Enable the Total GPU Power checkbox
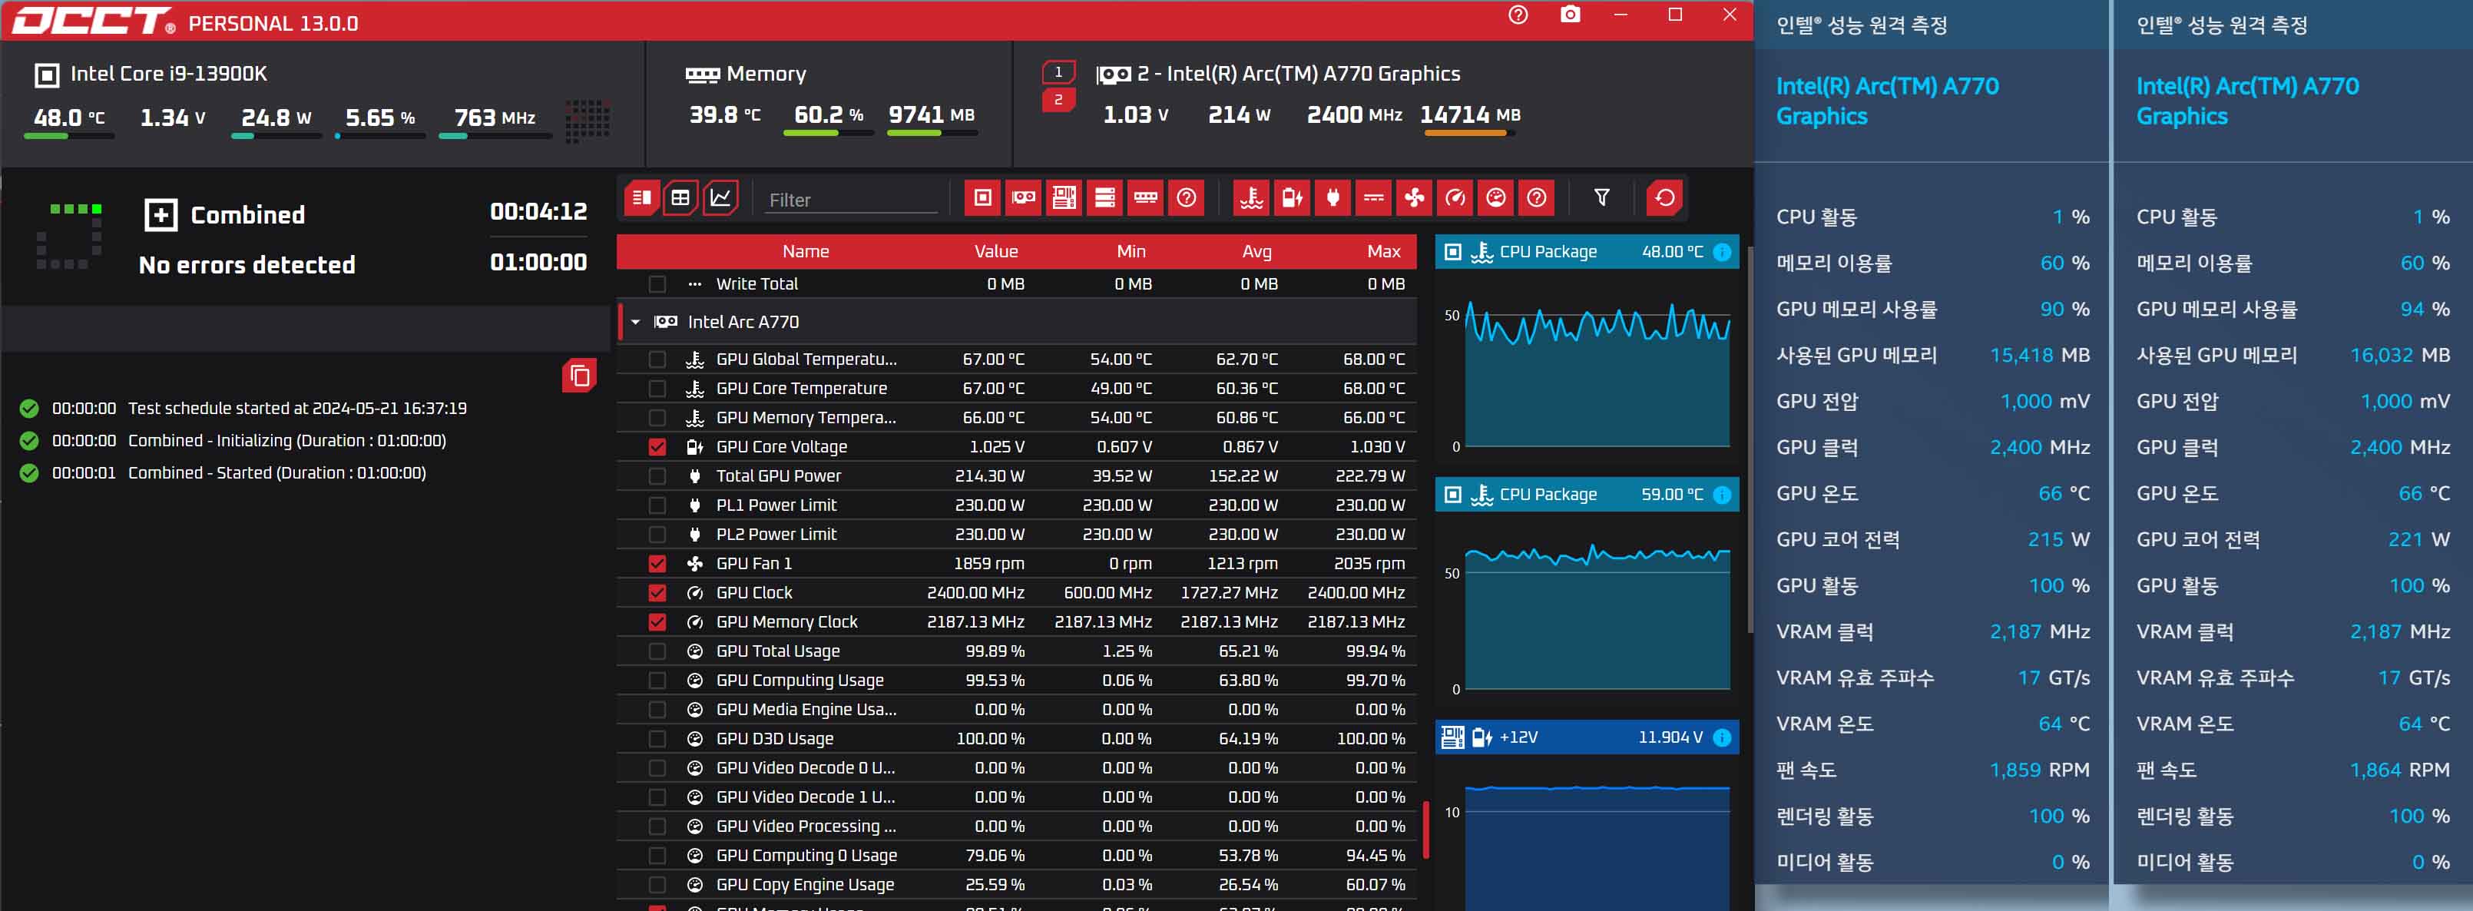Image resolution: width=2473 pixels, height=911 pixels. point(657,476)
